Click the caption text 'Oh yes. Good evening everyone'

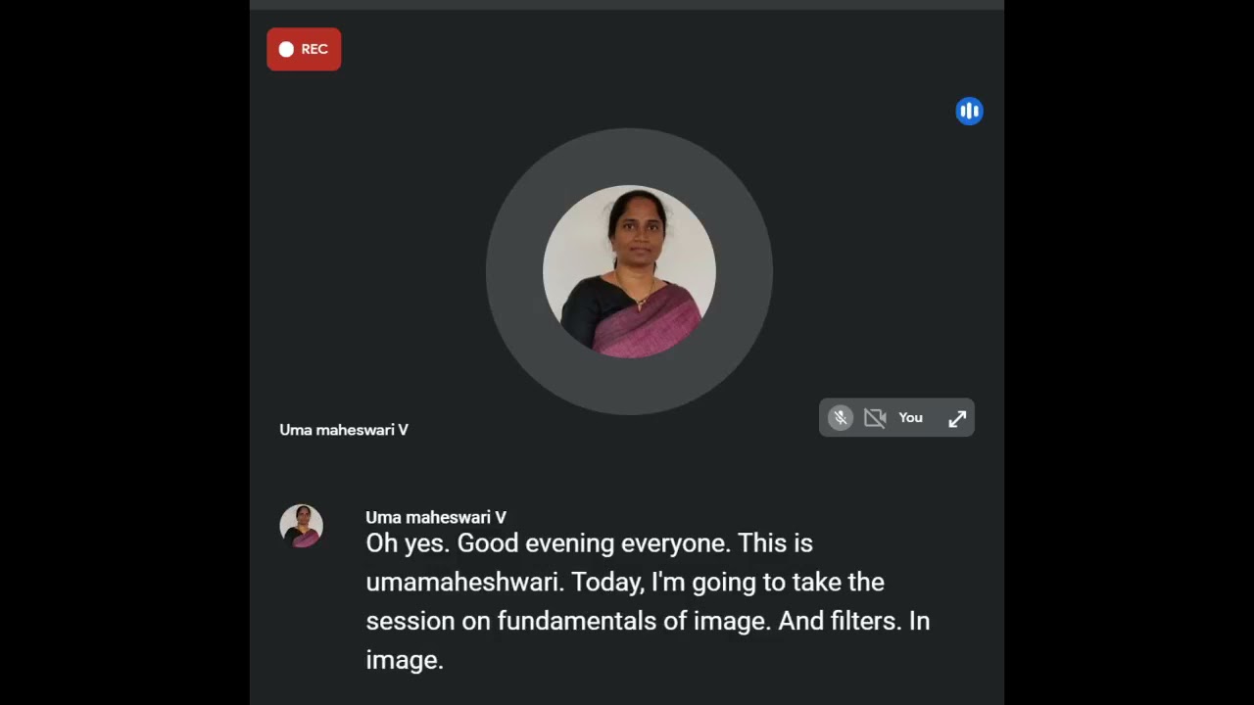(x=548, y=543)
